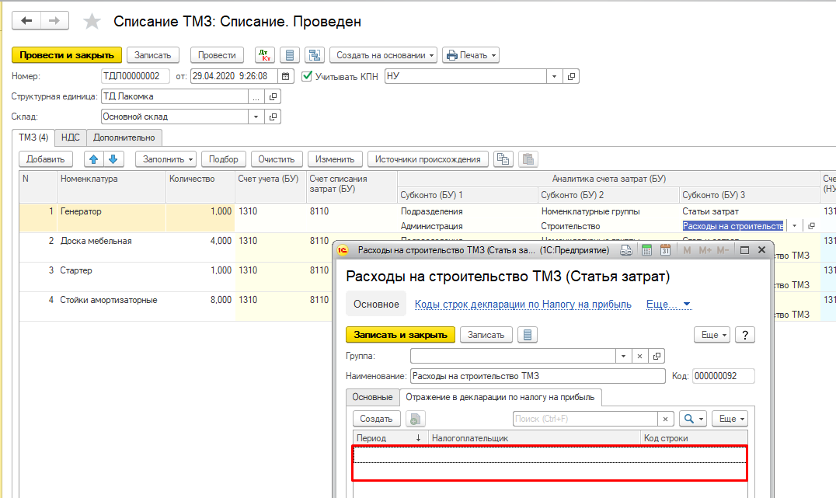The height and width of the screenshot is (498, 836).
Task: Open the Дополнительно tab
Action: (x=124, y=138)
